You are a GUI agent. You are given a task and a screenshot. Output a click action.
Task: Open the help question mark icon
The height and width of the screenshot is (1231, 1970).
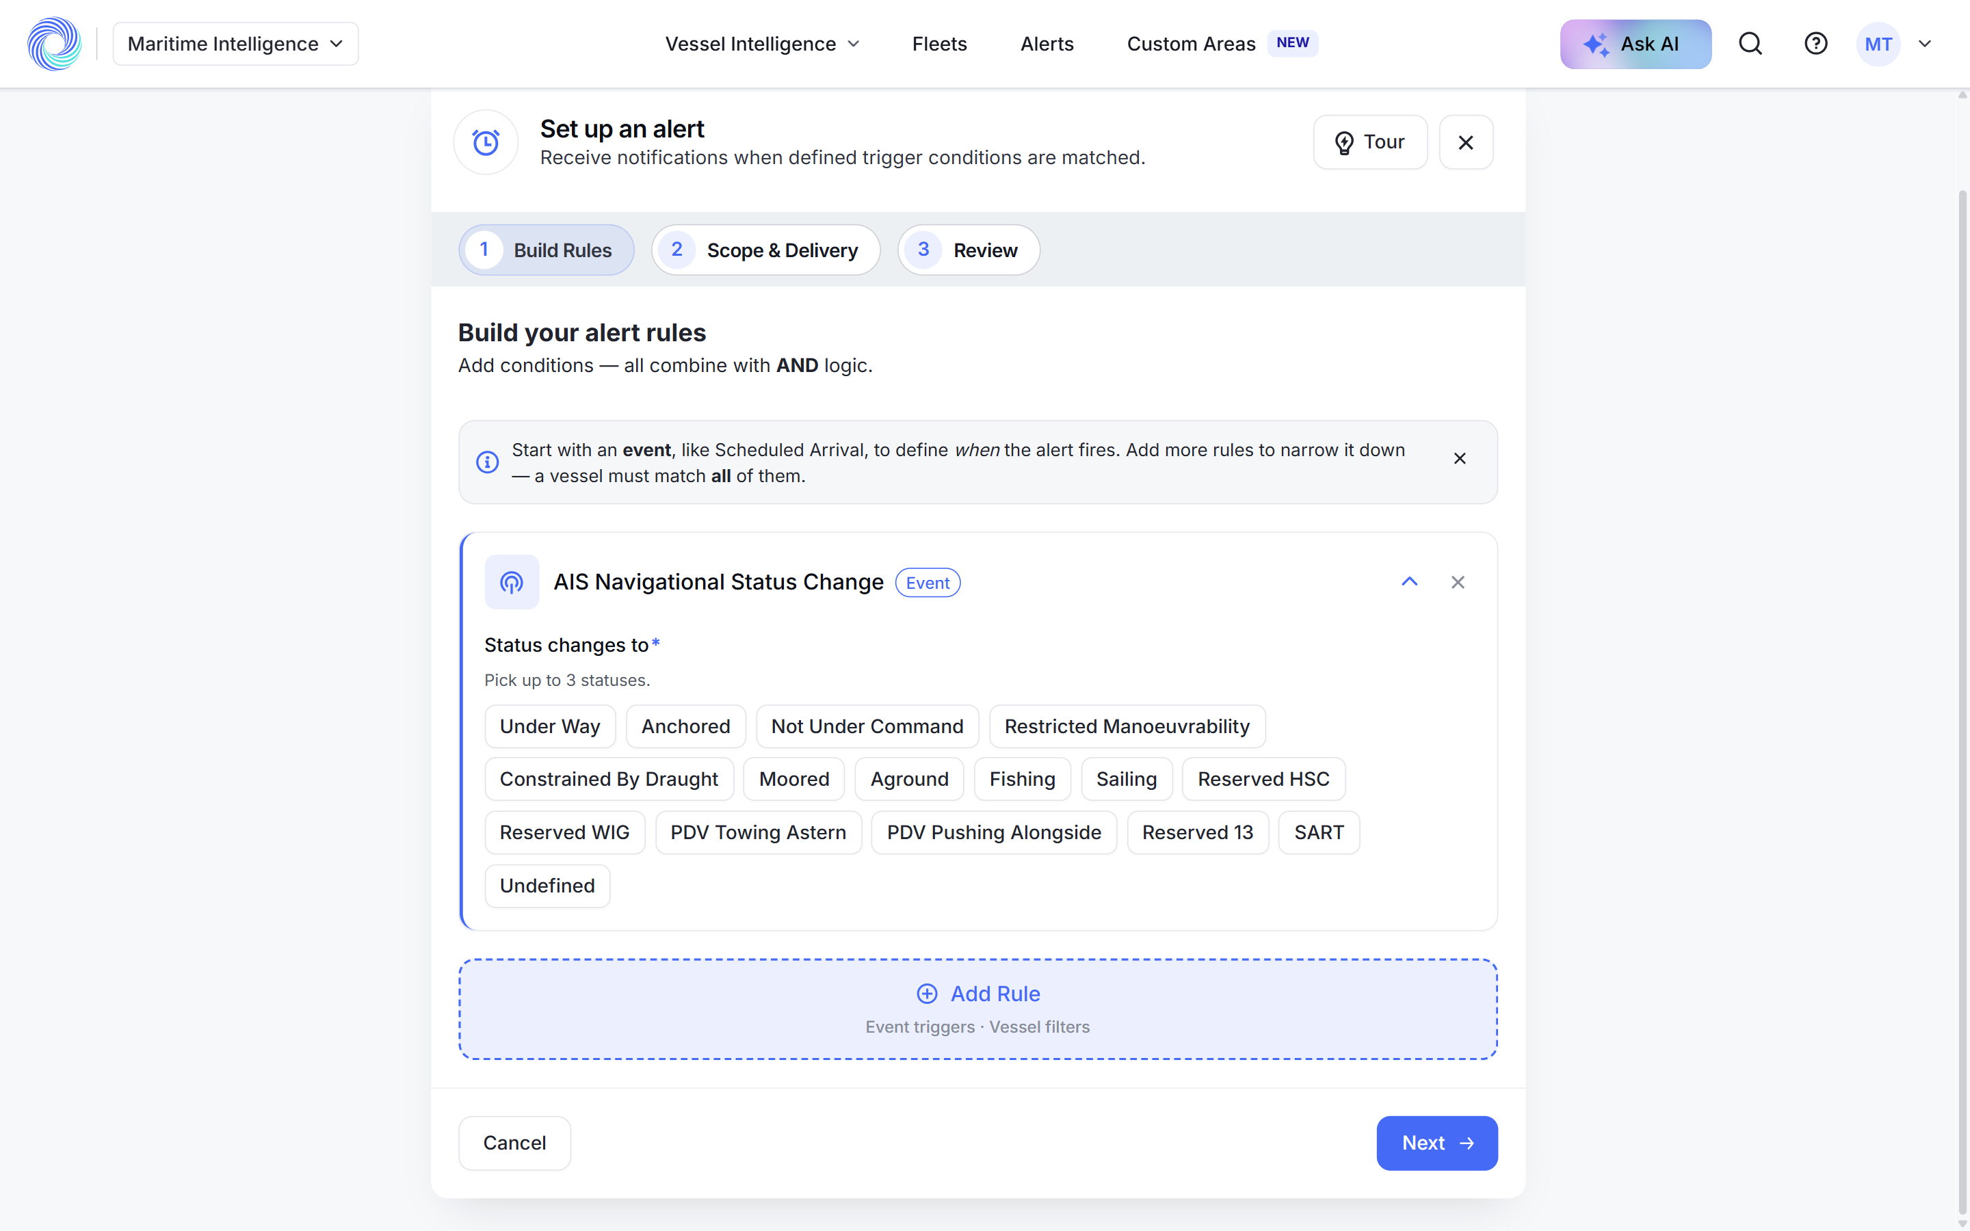pos(1815,44)
